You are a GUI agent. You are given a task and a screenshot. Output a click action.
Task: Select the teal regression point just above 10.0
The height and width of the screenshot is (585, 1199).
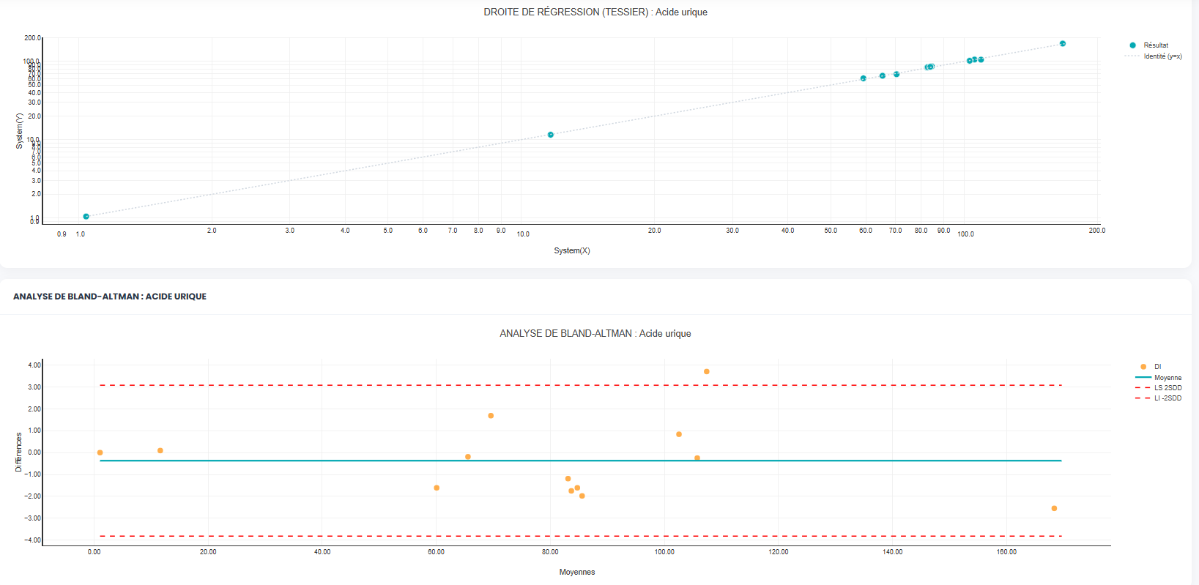click(x=551, y=135)
